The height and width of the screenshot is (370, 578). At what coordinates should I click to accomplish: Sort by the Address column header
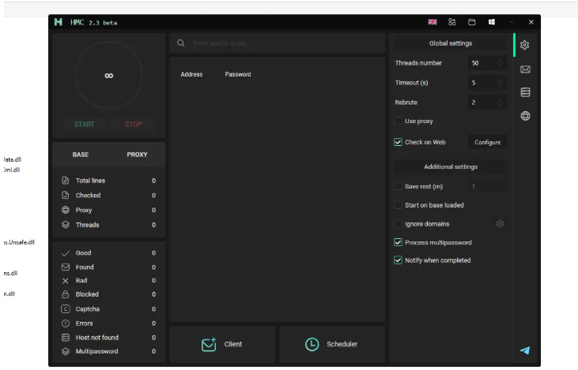(191, 74)
